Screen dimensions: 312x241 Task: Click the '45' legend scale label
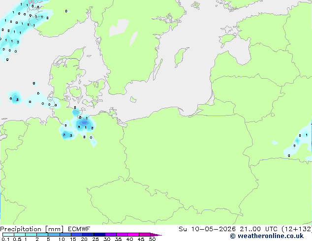click(141, 239)
